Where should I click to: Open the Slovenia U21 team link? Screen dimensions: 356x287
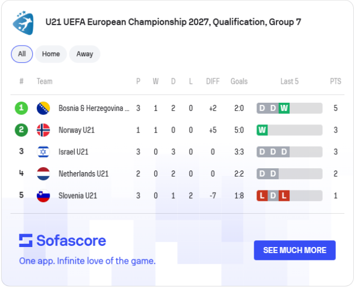pyautogui.click(x=78, y=196)
